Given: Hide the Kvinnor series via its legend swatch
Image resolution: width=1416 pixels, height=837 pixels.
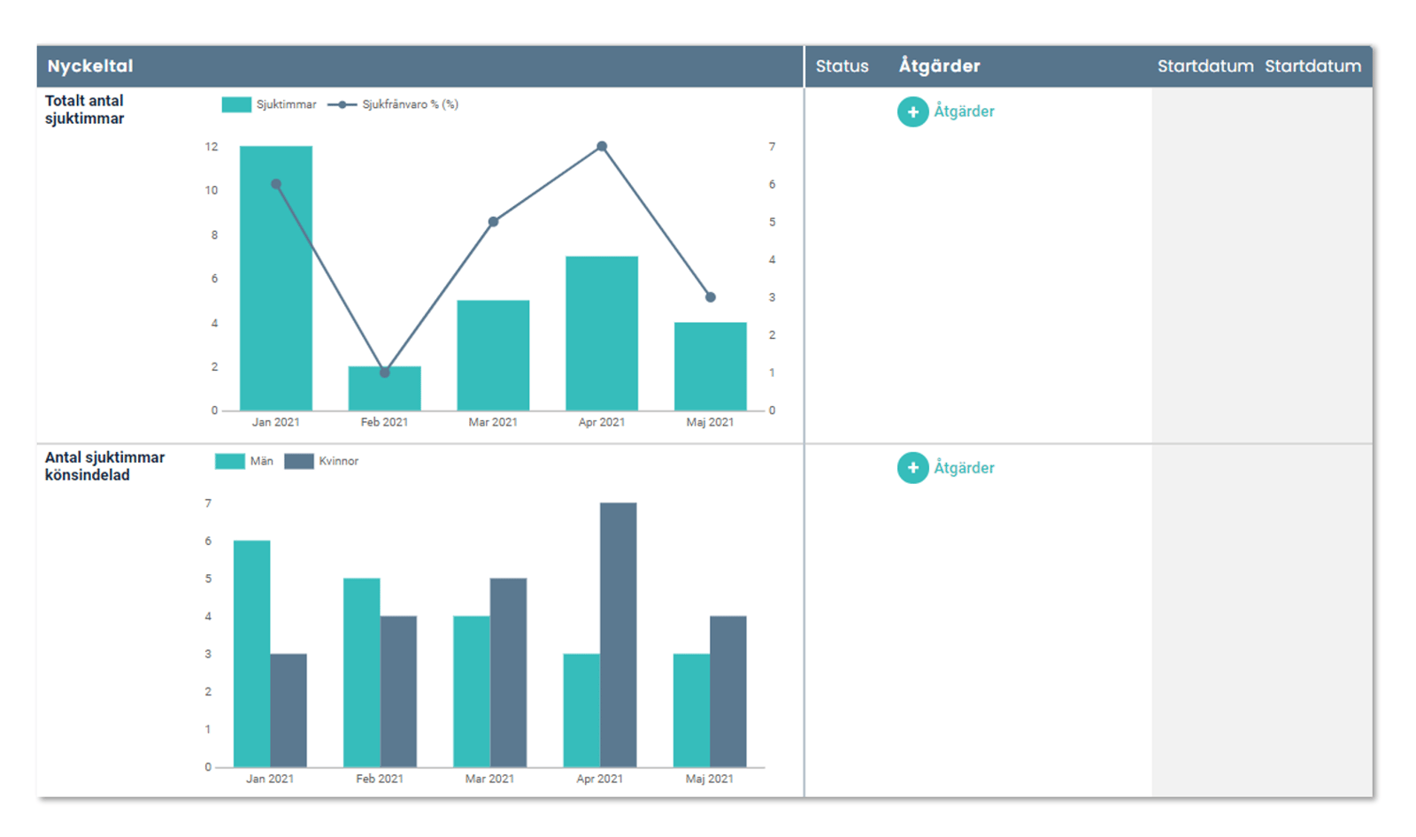Looking at the screenshot, I should coord(299,461).
